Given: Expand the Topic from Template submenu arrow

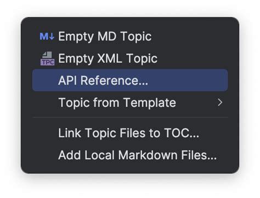Looking at the screenshot, I should 220,103.
